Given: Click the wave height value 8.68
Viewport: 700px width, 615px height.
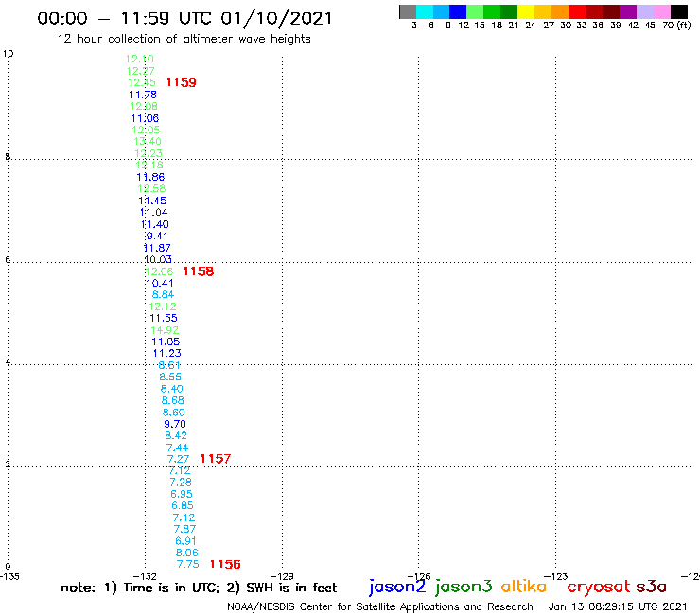Looking at the screenshot, I should click(x=173, y=401).
